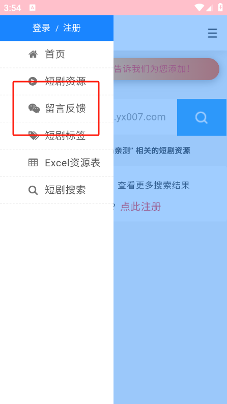Tap the WeChat chat icon beside 留言反馈
The image size is (227, 404).
[34, 108]
